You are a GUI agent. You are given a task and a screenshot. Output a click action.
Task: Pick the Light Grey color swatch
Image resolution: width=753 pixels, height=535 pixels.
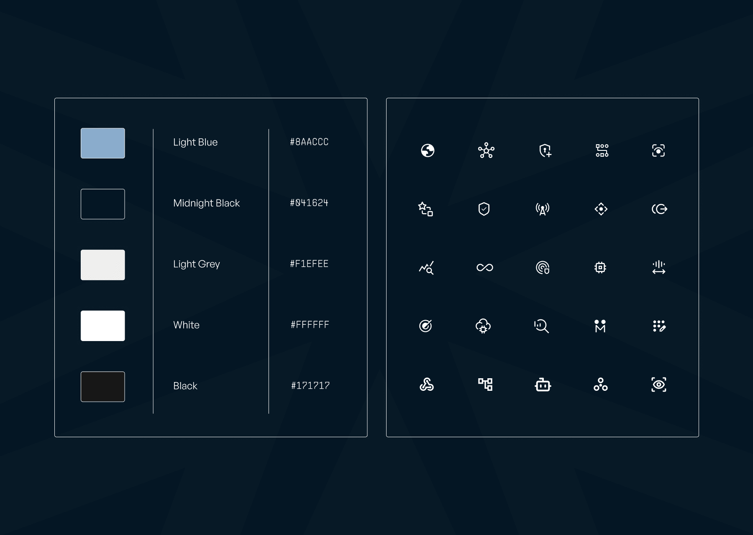[x=103, y=265]
